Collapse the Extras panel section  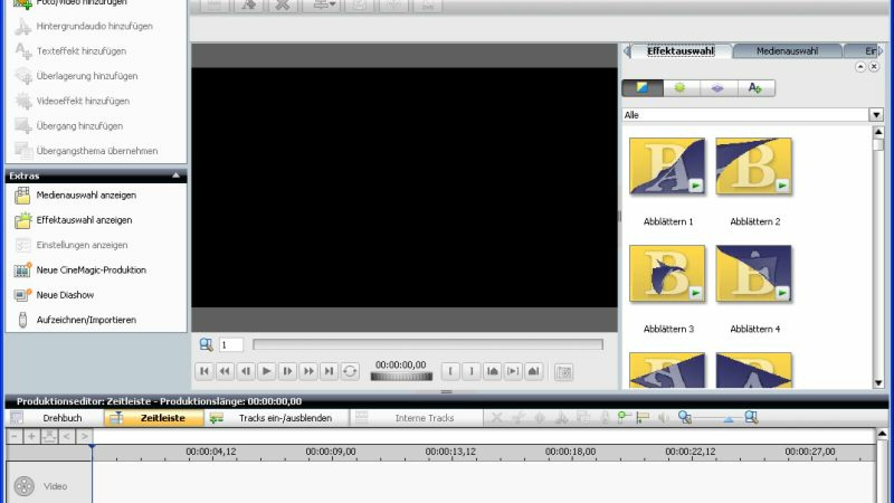176,175
